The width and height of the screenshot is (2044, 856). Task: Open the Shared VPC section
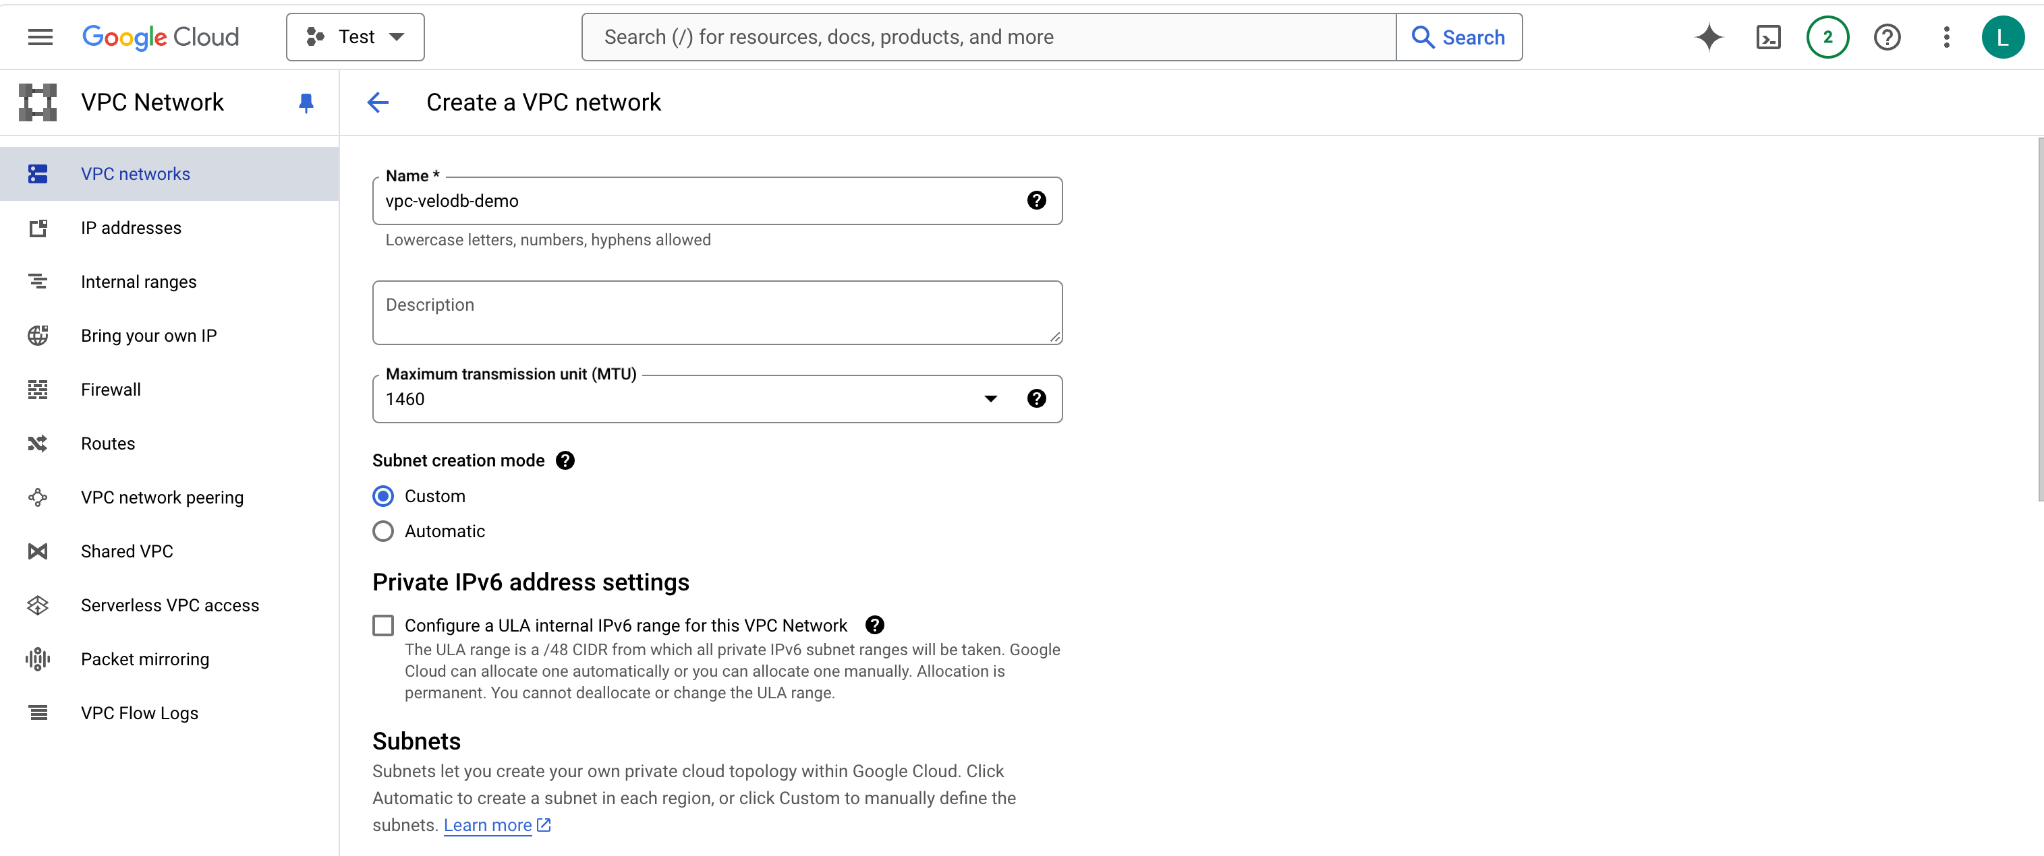(125, 551)
